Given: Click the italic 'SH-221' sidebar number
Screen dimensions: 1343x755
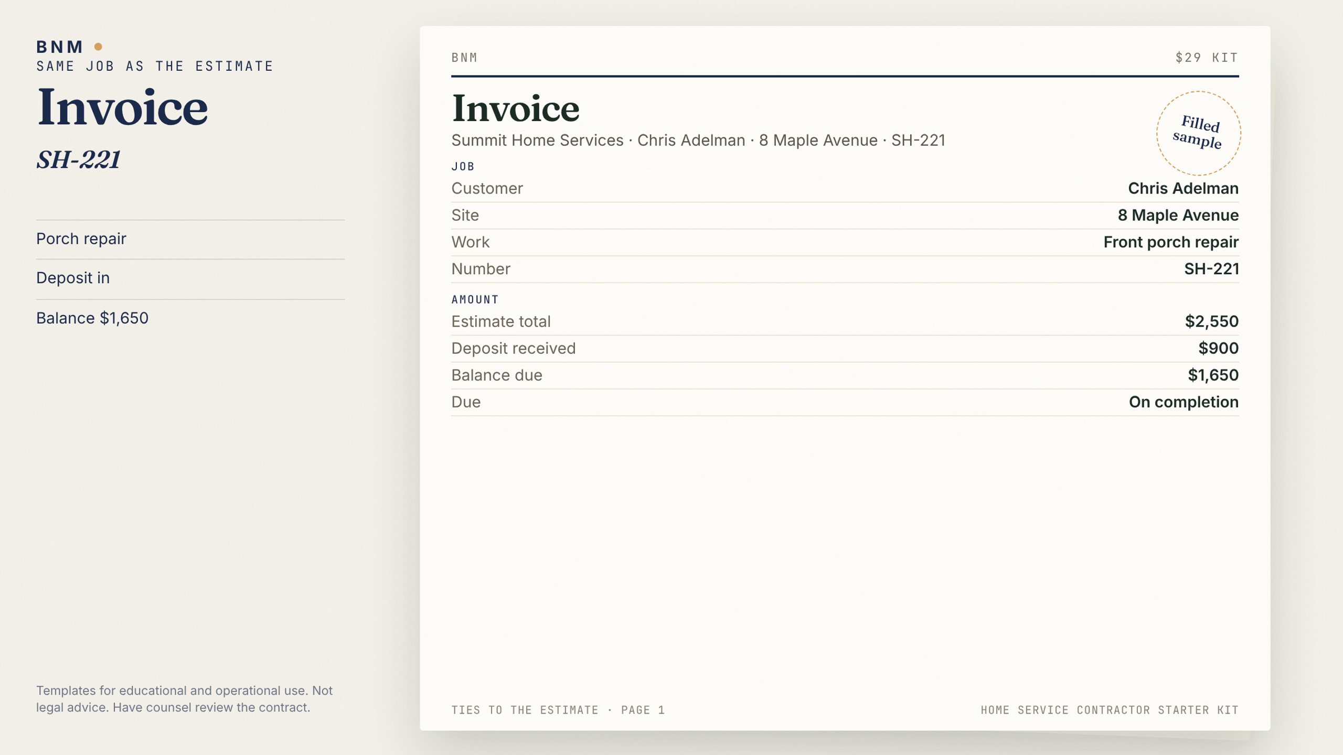Looking at the screenshot, I should 79,159.
